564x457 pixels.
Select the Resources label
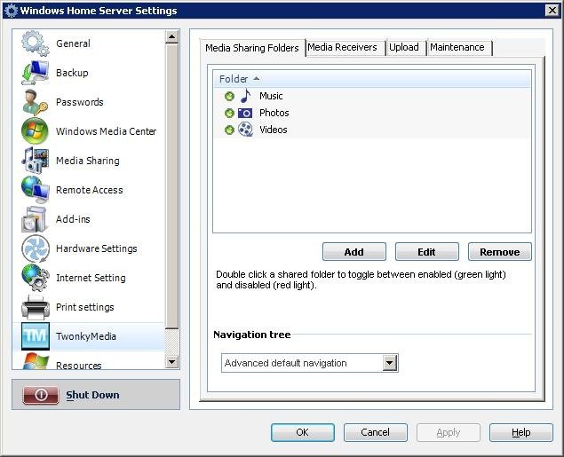click(x=79, y=366)
